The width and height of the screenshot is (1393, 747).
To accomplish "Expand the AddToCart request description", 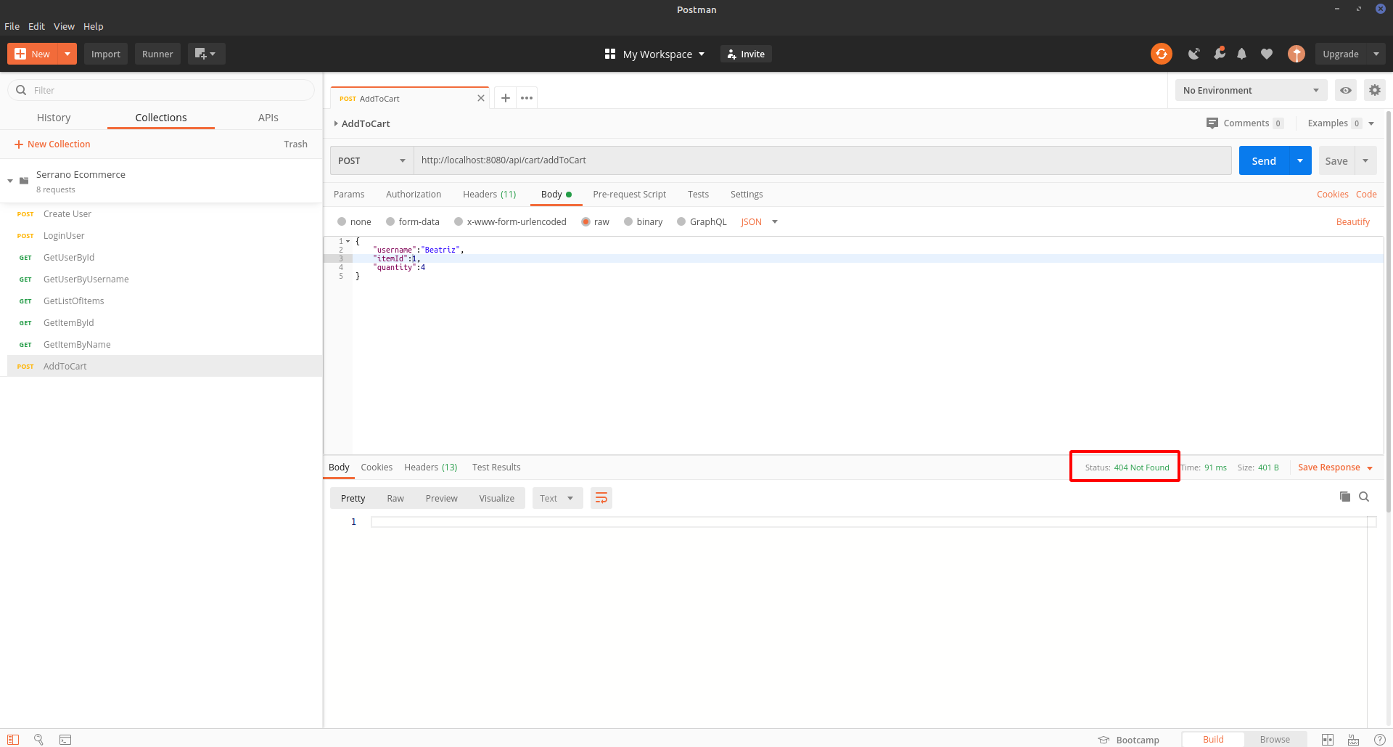I will click(x=336, y=123).
